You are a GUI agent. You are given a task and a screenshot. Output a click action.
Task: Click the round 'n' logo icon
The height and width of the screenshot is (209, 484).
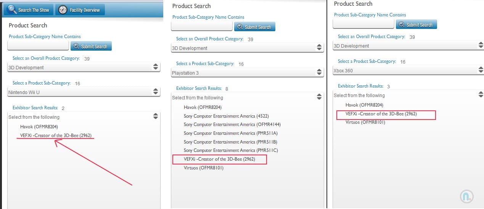466,196
